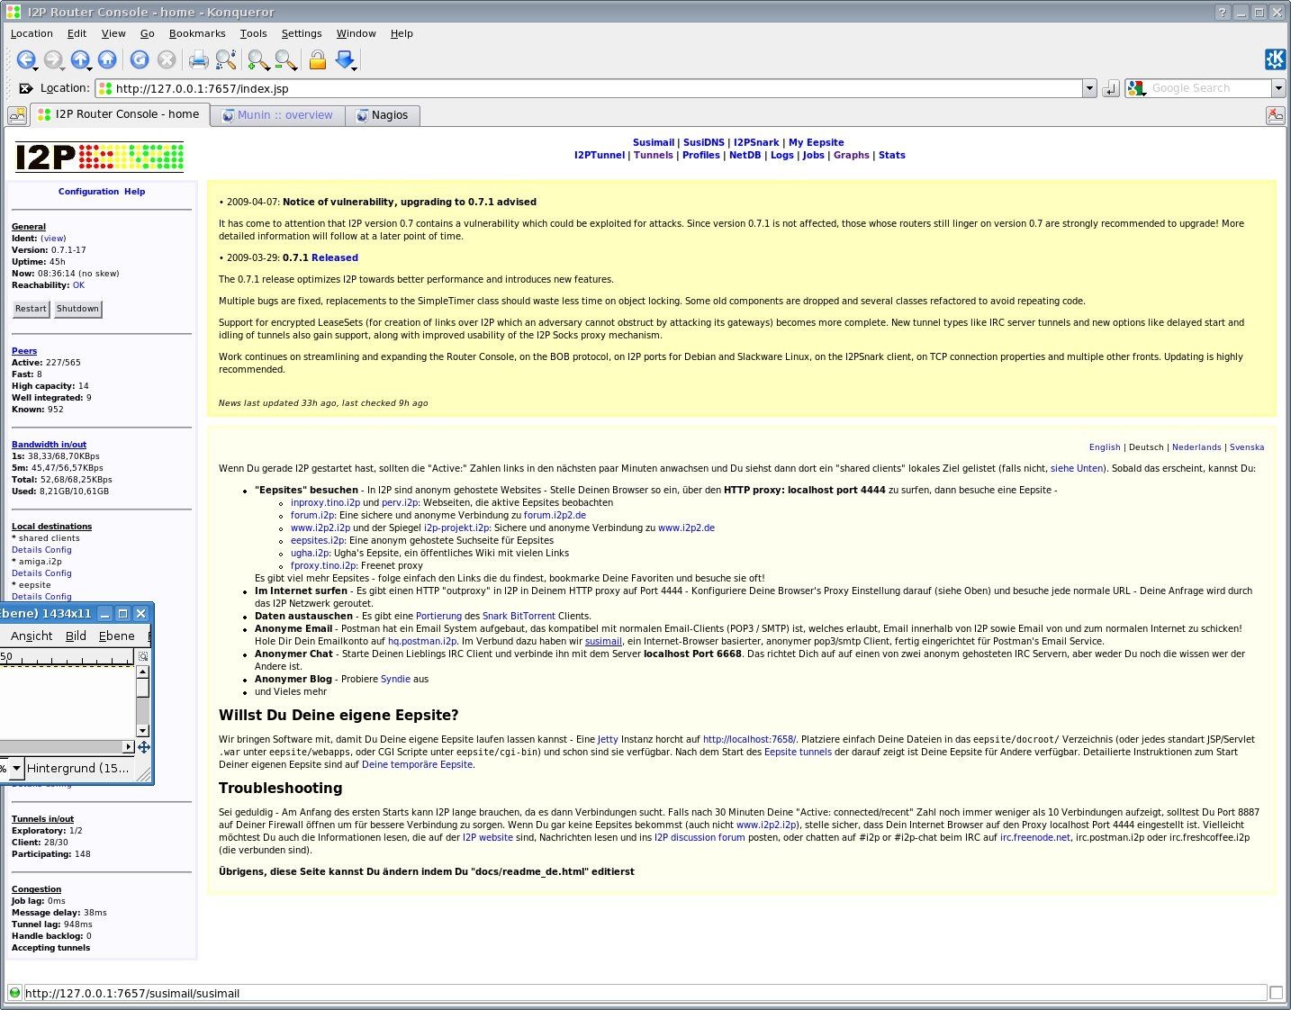Viewport: 1291px width, 1010px height.
Task: Zoom in with the magnifier plus icon
Action: 257,60
